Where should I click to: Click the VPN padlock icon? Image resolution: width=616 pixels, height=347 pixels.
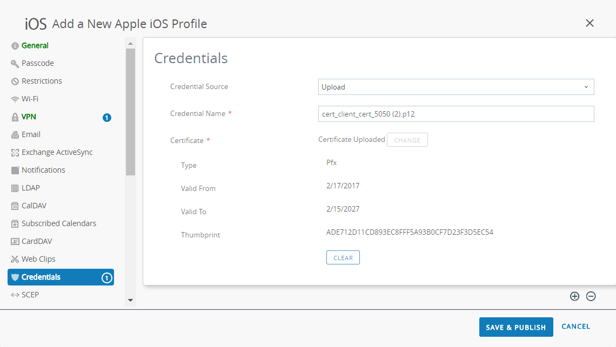tap(15, 117)
